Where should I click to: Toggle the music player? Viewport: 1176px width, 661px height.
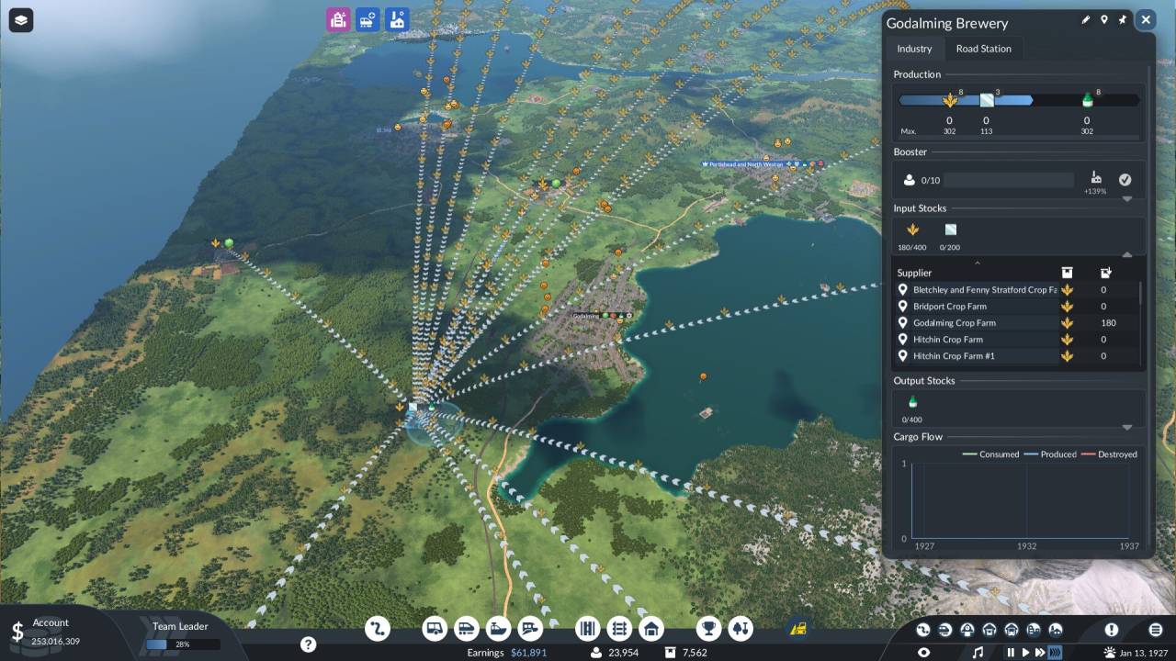[x=978, y=653]
